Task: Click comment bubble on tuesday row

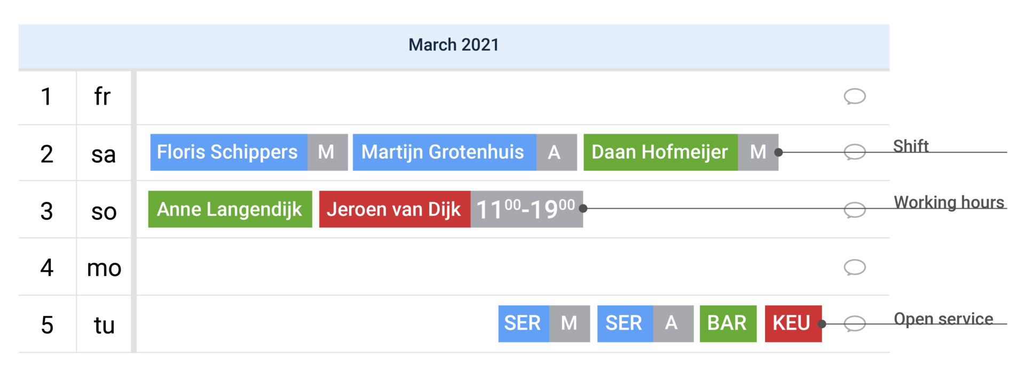Action: [854, 323]
